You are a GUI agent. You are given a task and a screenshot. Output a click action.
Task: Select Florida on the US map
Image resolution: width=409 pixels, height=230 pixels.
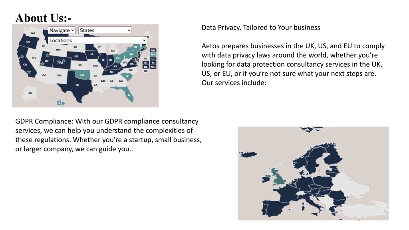(x=129, y=95)
